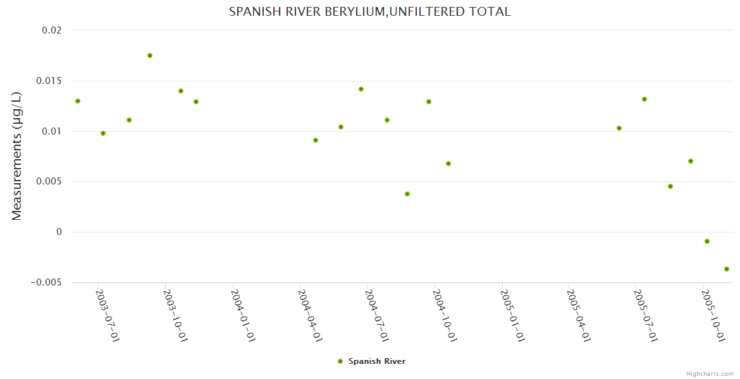Click the −0.005 y-axis tick label

[46, 282]
